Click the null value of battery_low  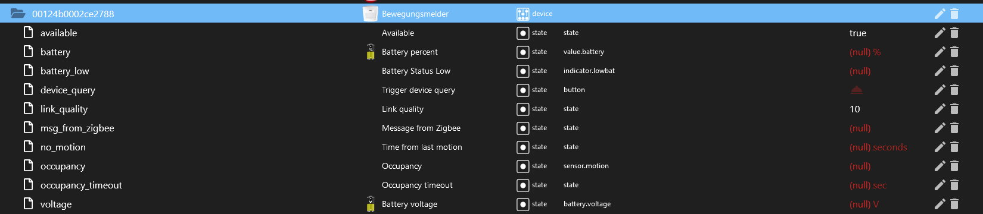pyautogui.click(x=860, y=71)
